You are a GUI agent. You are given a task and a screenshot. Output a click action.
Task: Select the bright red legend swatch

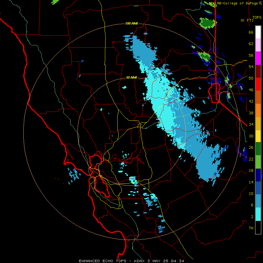(258, 84)
